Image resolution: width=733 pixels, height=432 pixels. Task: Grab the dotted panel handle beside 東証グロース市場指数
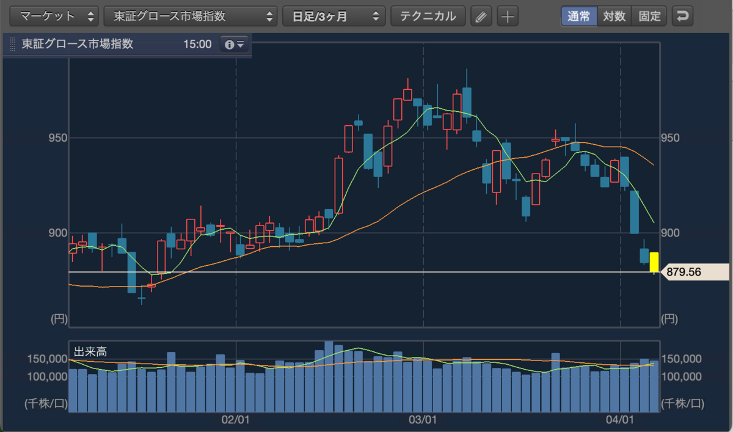13,45
